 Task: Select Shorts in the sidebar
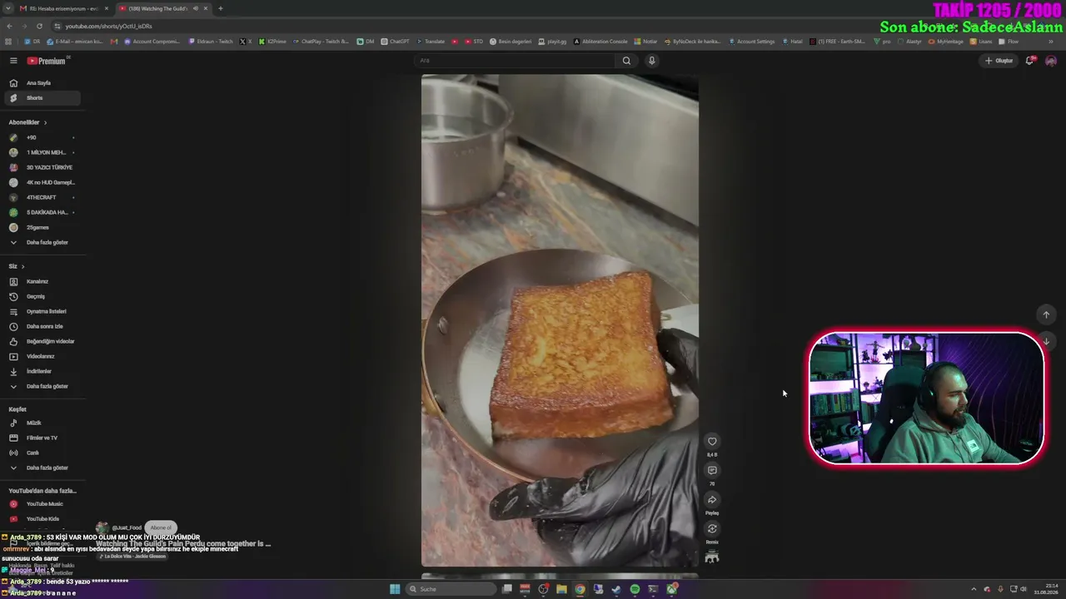(42, 98)
